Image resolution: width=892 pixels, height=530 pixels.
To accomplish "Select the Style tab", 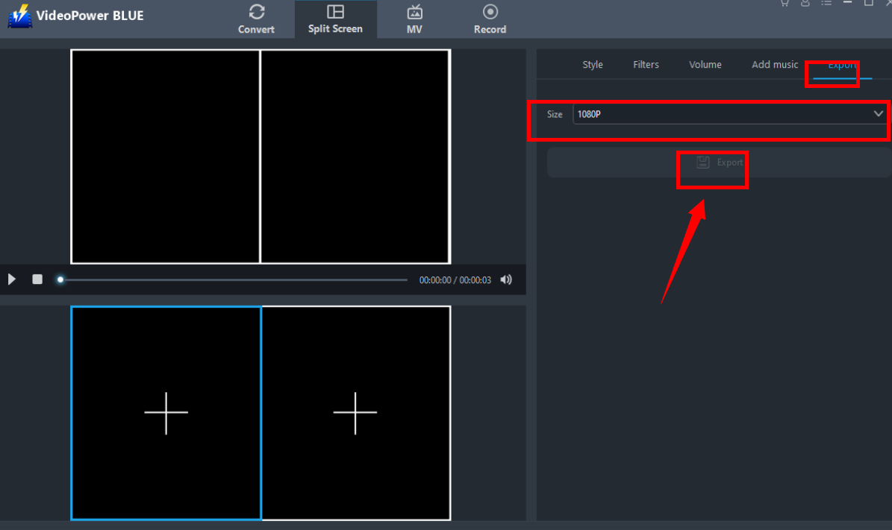I will click(592, 64).
